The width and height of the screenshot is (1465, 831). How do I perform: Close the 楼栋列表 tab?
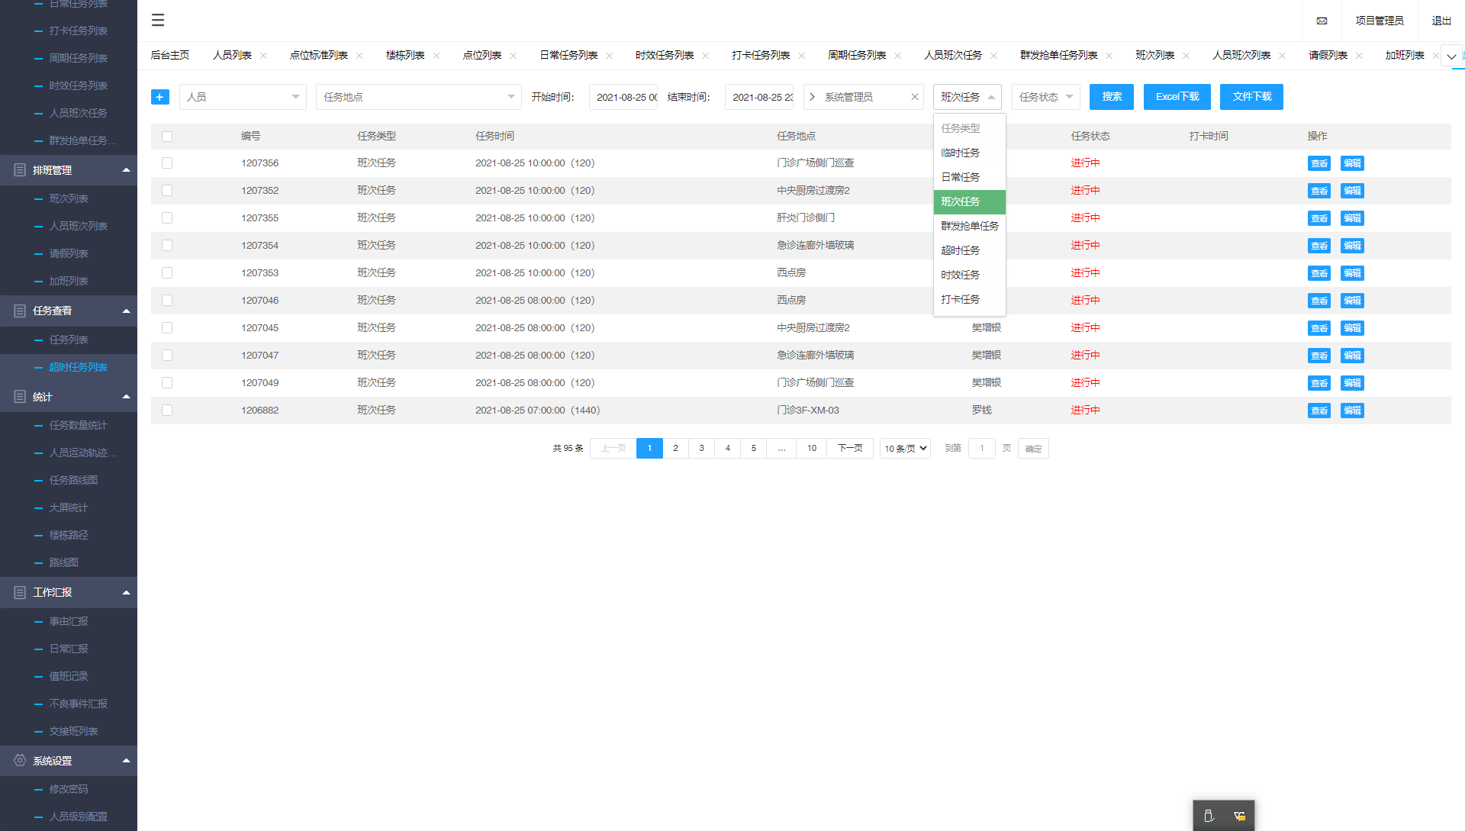click(436, 56)
